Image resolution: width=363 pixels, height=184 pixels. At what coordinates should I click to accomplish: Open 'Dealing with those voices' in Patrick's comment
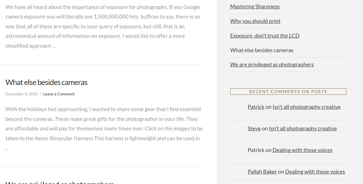click(x=302, y=150)
